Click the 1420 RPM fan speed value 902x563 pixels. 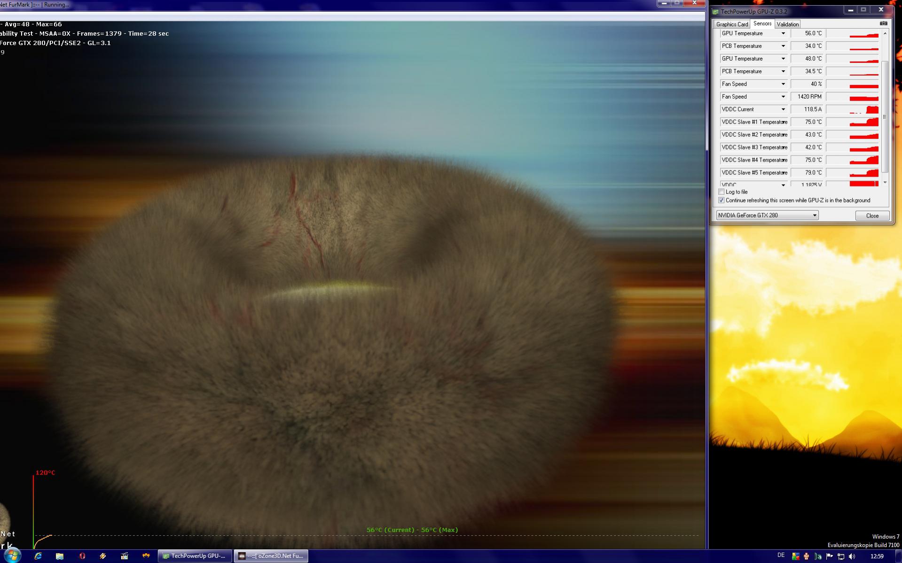pyautogui.click(x=808, y=97)
